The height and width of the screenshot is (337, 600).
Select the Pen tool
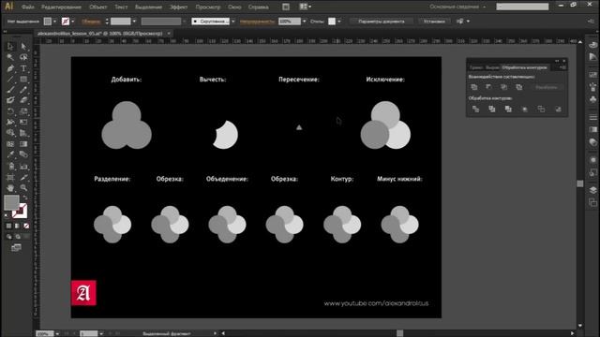[10, 68]
